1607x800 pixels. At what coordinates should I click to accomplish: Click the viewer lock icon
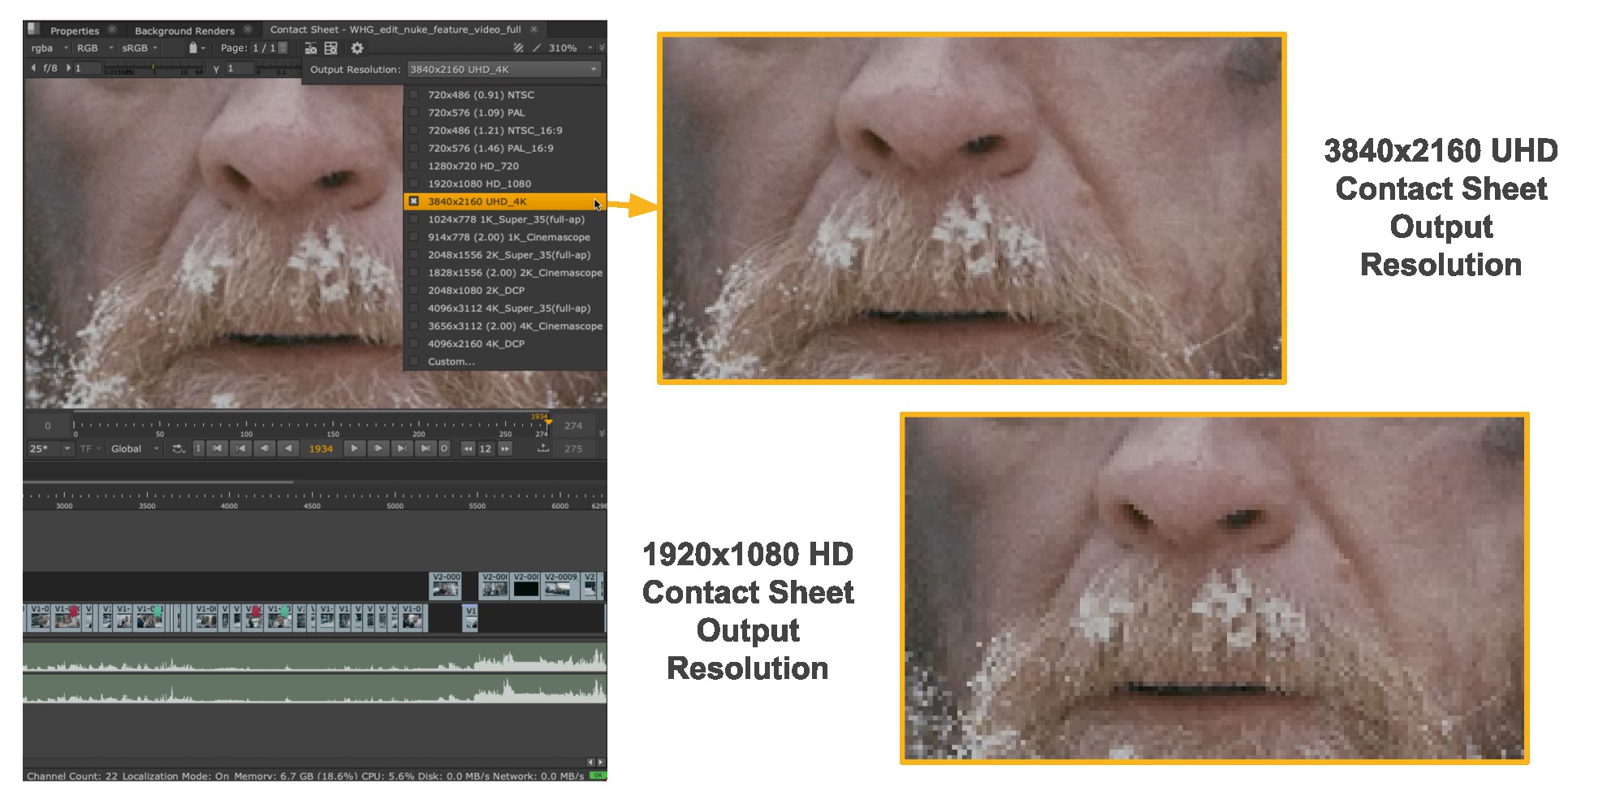(193, 49)
